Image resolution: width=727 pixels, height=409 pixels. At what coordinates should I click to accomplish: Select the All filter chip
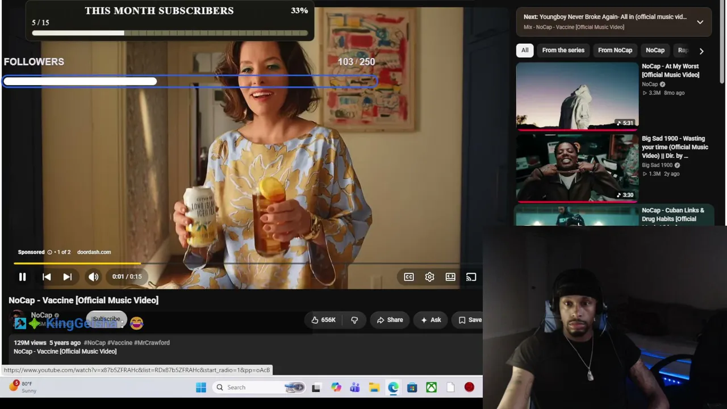coord(525,50)
